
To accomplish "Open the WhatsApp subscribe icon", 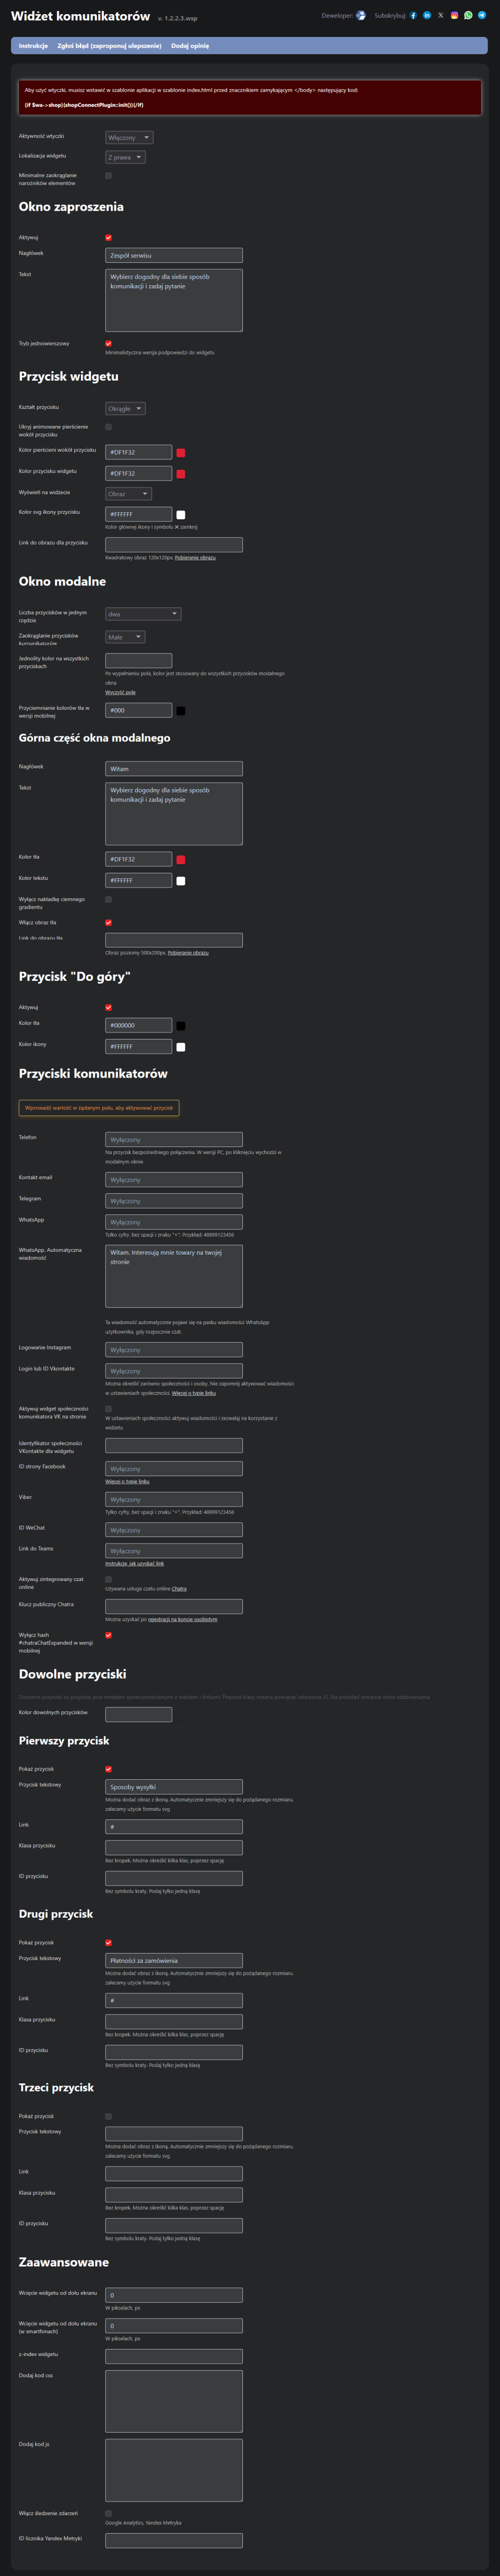I will [468, 15].
